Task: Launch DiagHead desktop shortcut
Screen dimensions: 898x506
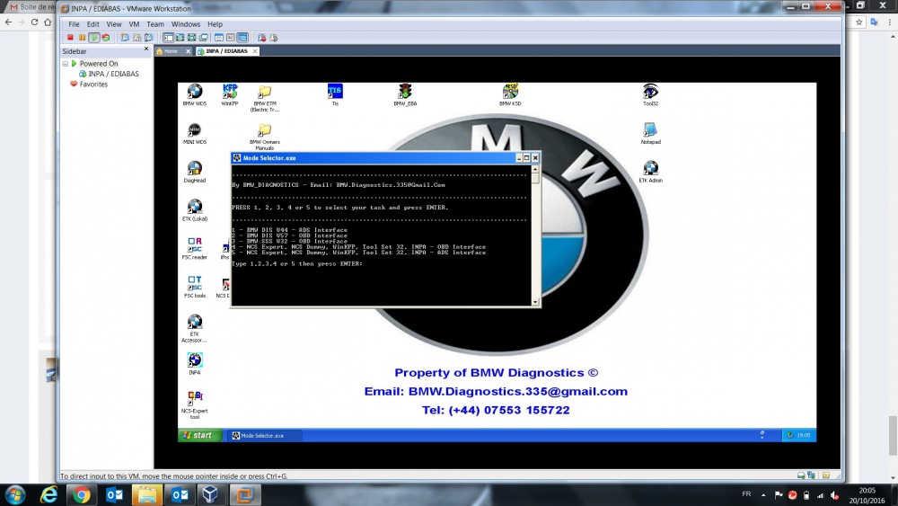Action: click(x=195, y=172)
